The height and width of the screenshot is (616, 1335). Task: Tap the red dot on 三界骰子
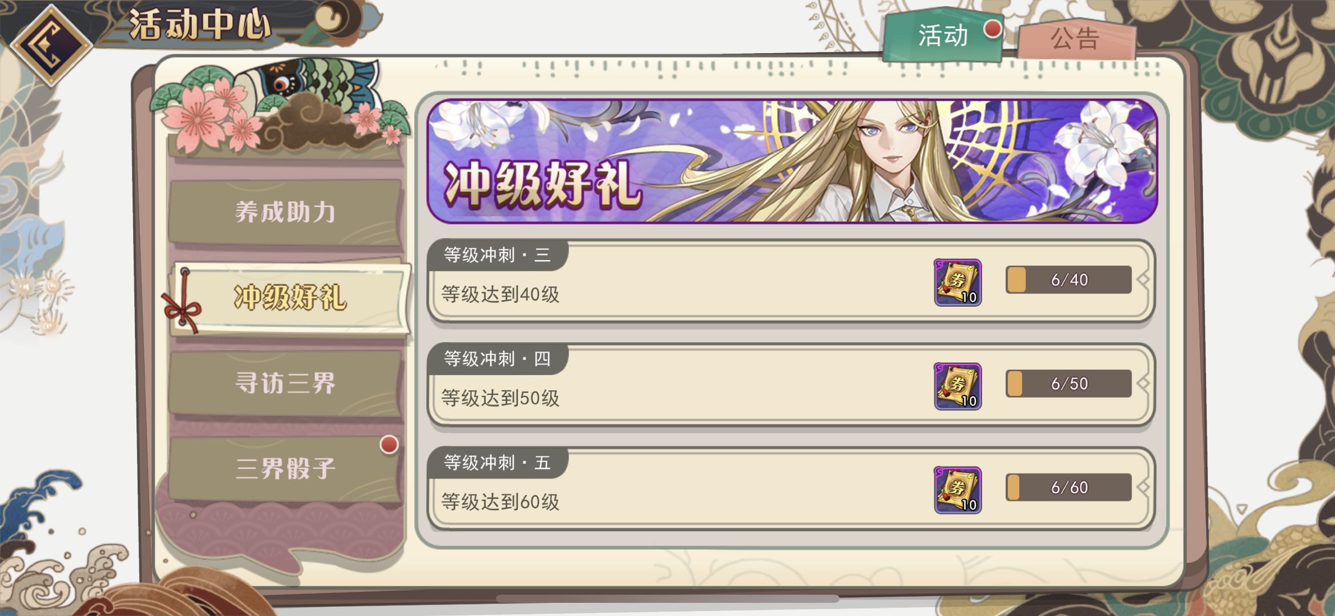389,444
